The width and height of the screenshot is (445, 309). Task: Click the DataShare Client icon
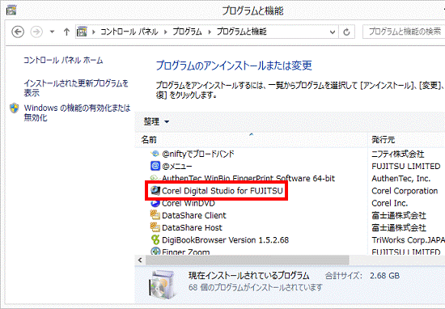[x=155, y=215]
